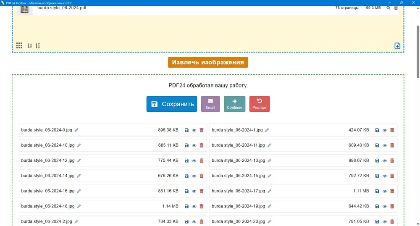Sort files ascending A to Z
420x226 pixels.
(x=30, y=45)
